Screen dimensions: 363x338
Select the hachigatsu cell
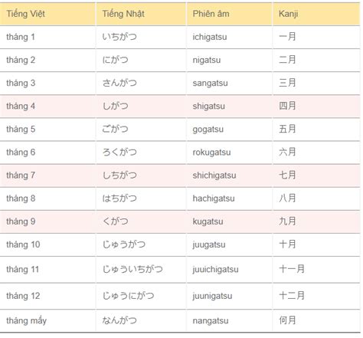tap(230, 199)
